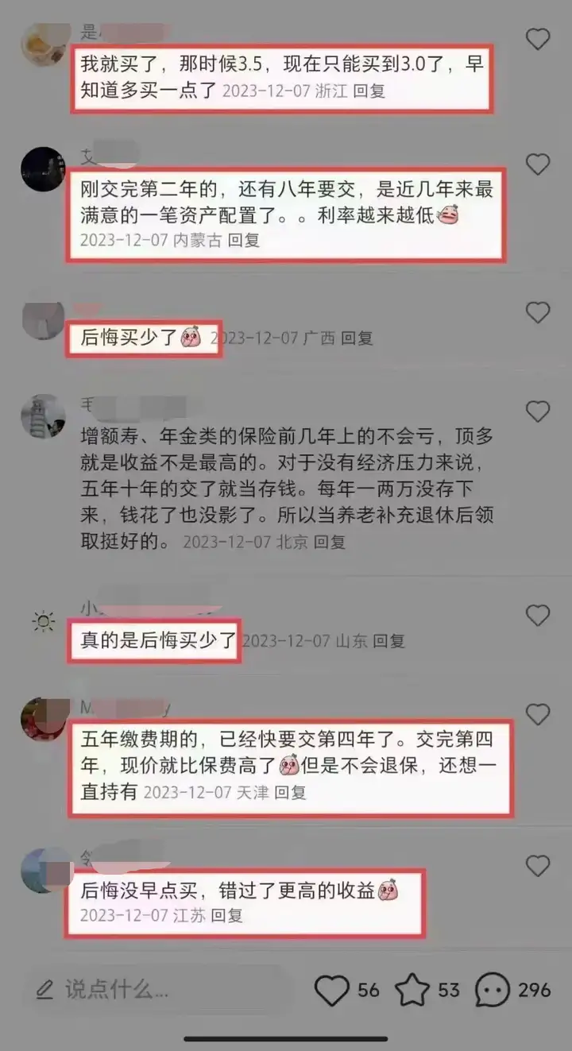The image size is (572, 1051).
Task: Reply to the Shandong comment
Action: (x=389, y=640)
